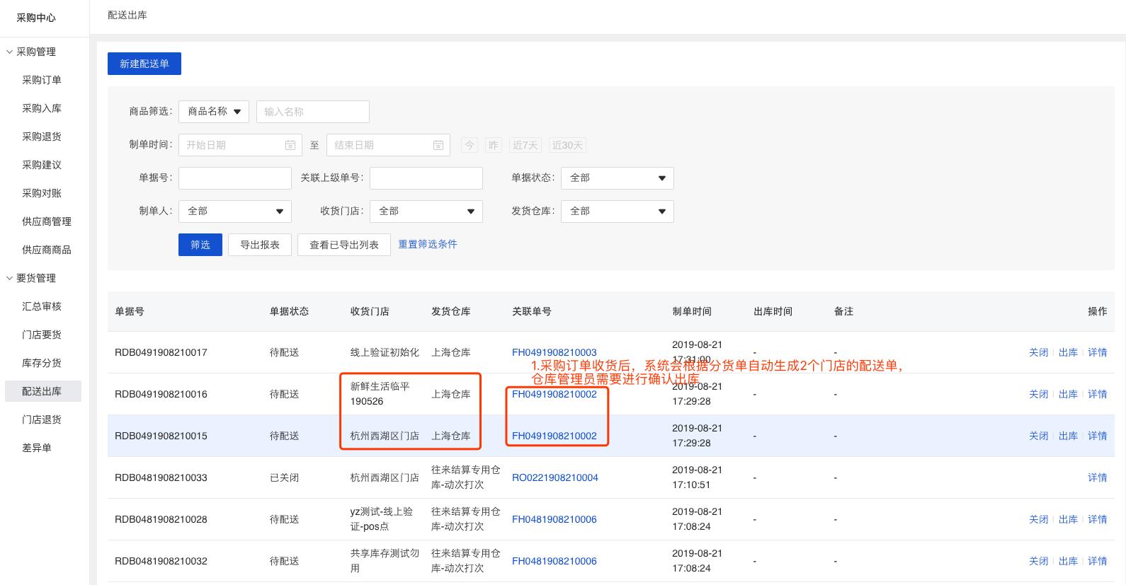Click 详情 for order RDB0481908210032
The width and height of the screenshot is (1126, 585).
click(x=1097, y=561)
